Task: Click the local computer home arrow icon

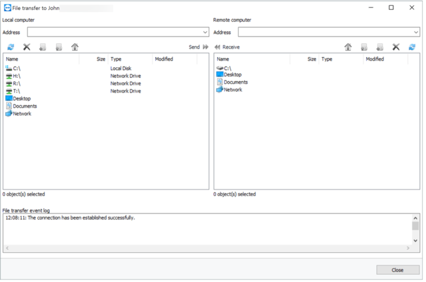Action: click(75, 47)
